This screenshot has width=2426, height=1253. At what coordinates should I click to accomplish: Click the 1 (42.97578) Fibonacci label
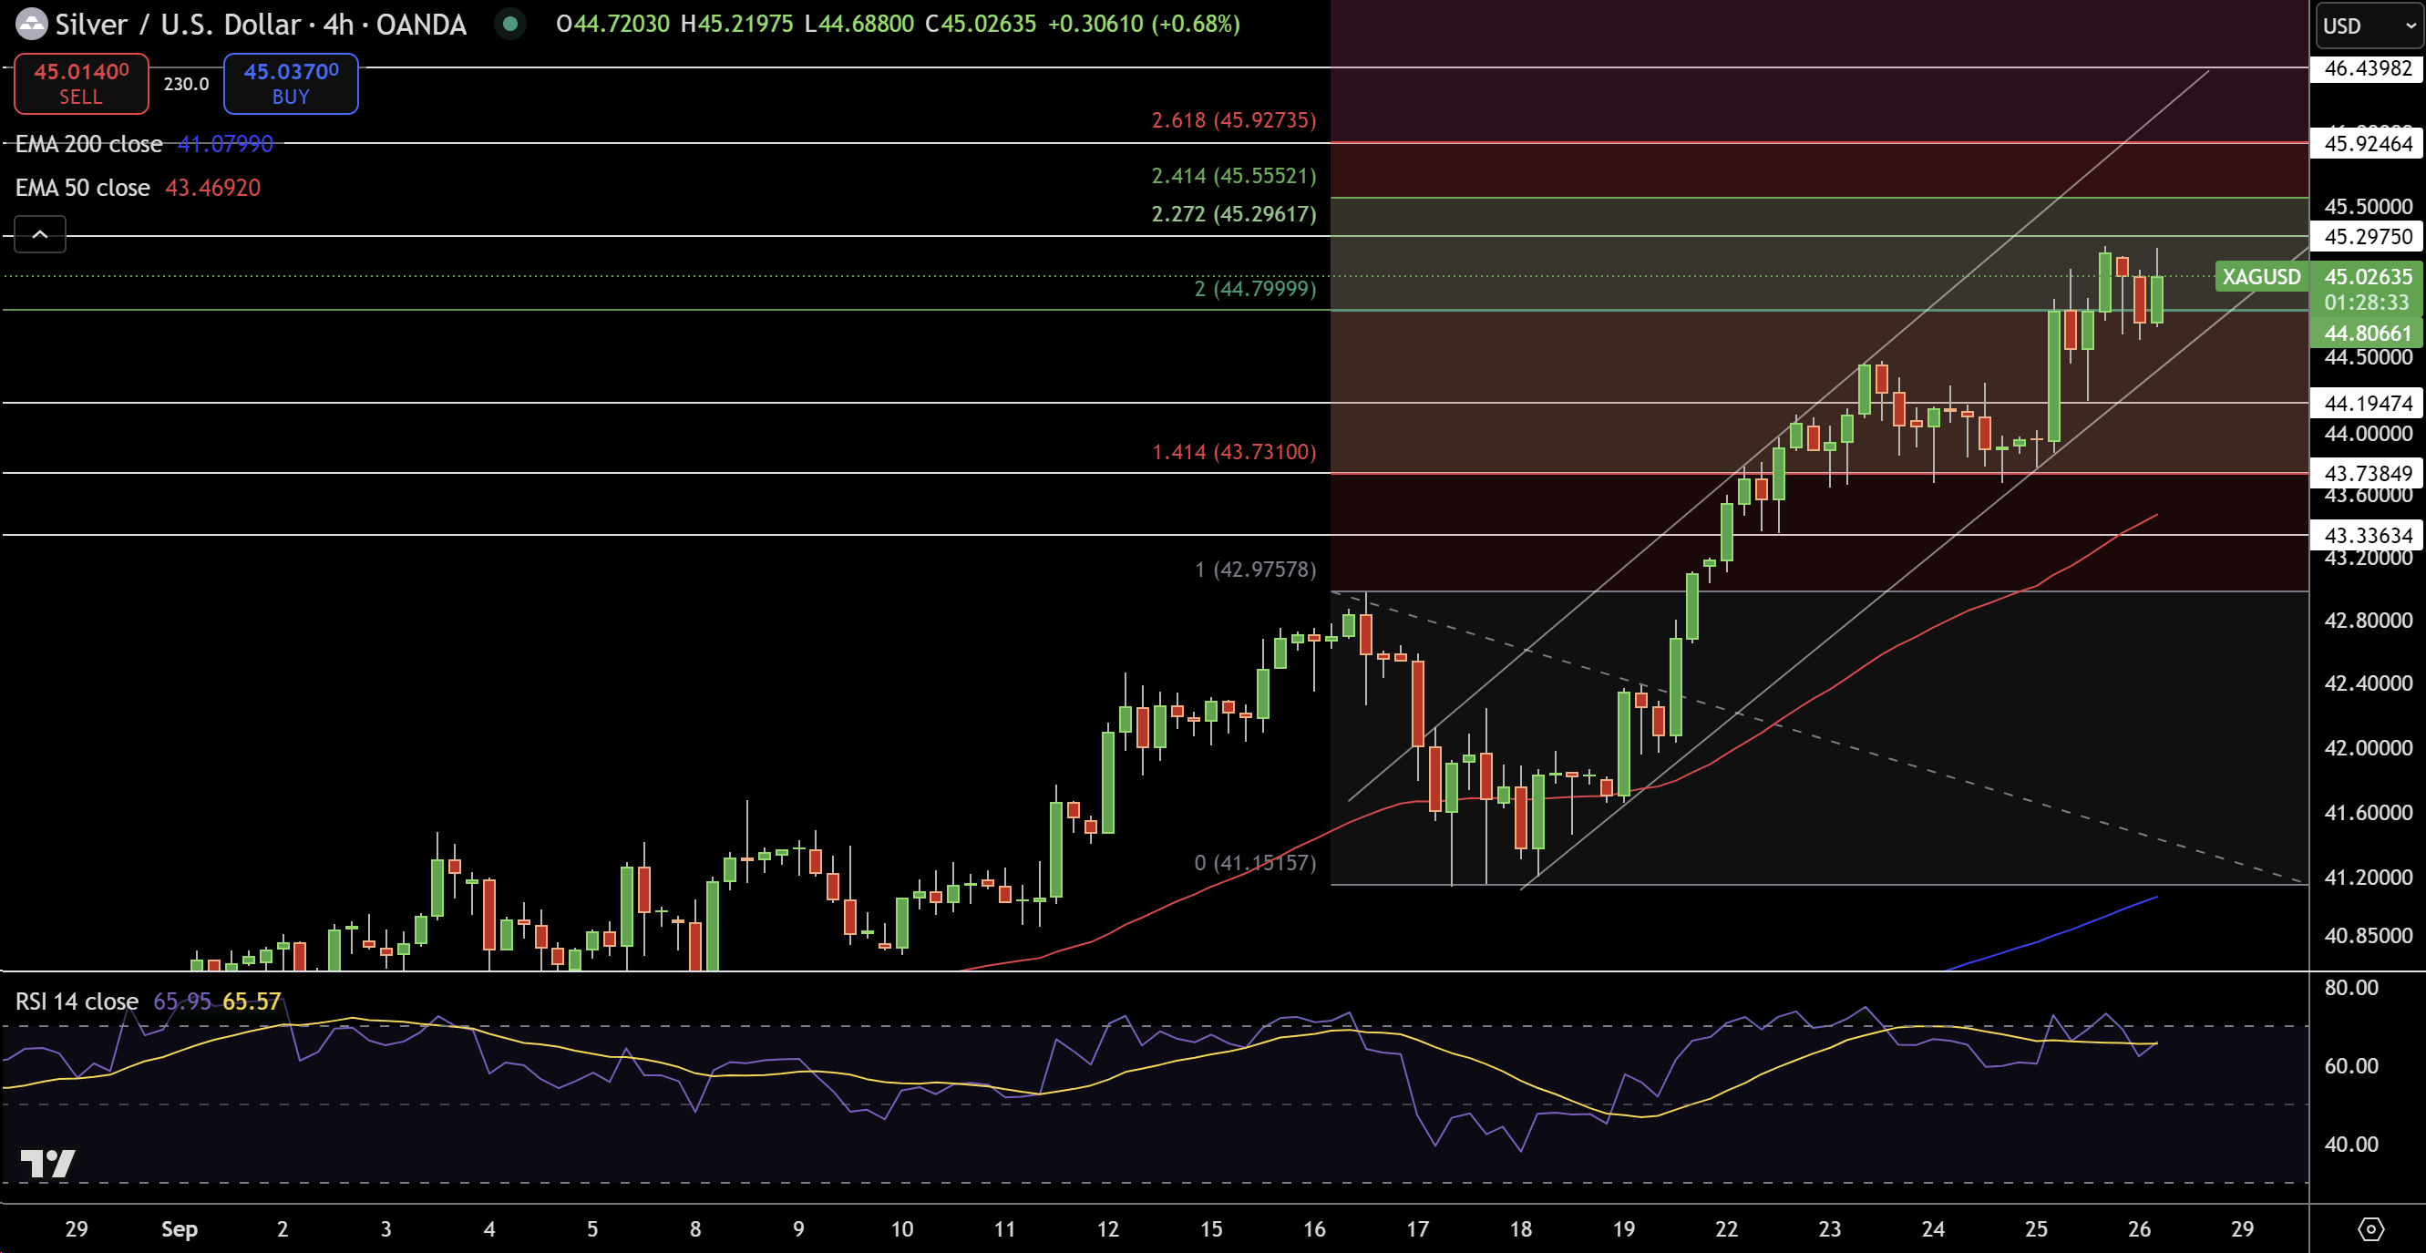click(1256, 570)
